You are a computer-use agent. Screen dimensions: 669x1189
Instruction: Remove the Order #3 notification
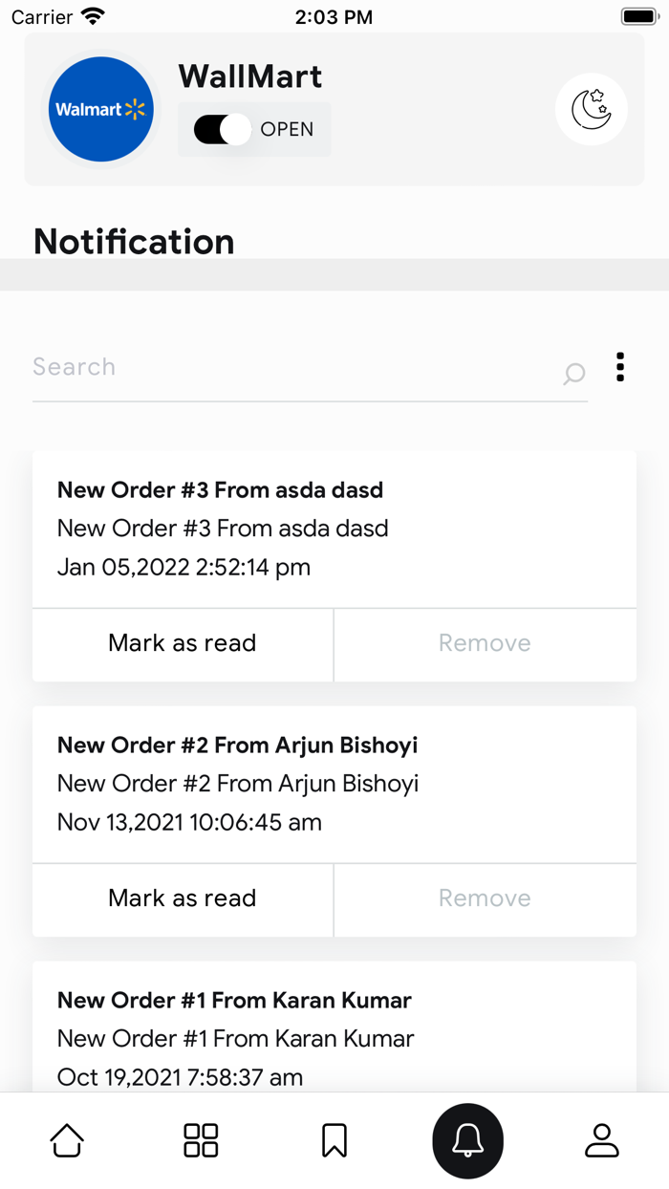tap(485, 643)
